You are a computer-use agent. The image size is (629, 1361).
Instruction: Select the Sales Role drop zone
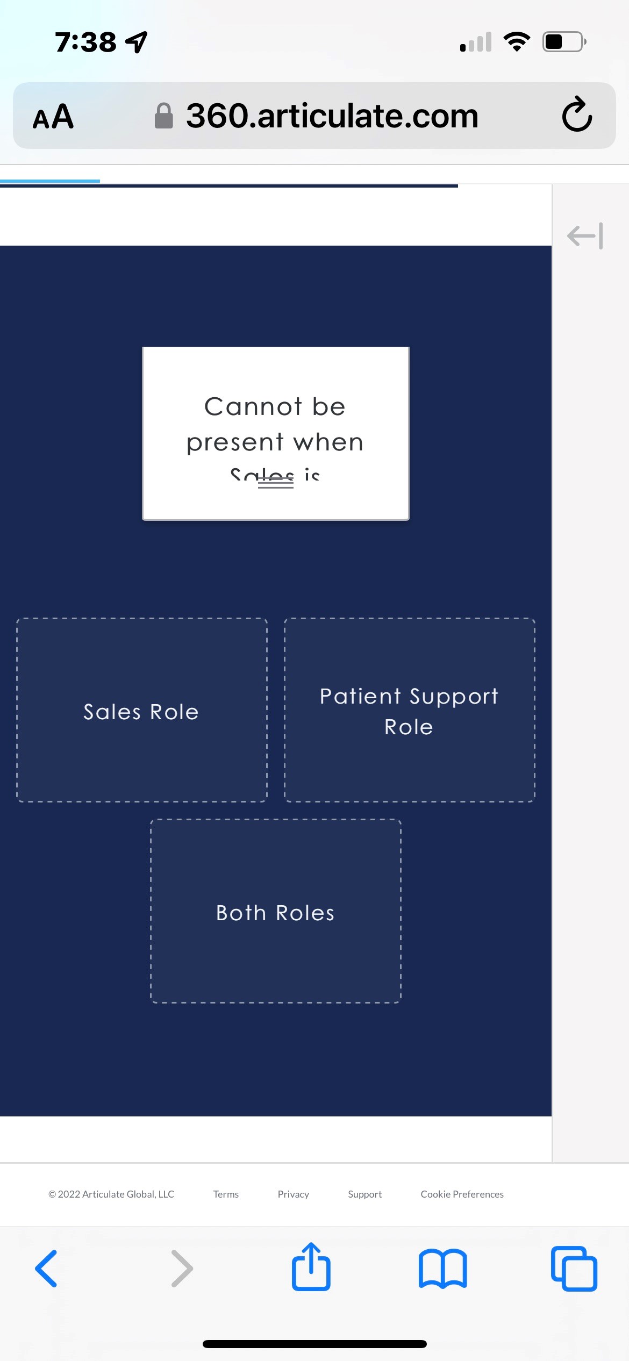[142, 711]
